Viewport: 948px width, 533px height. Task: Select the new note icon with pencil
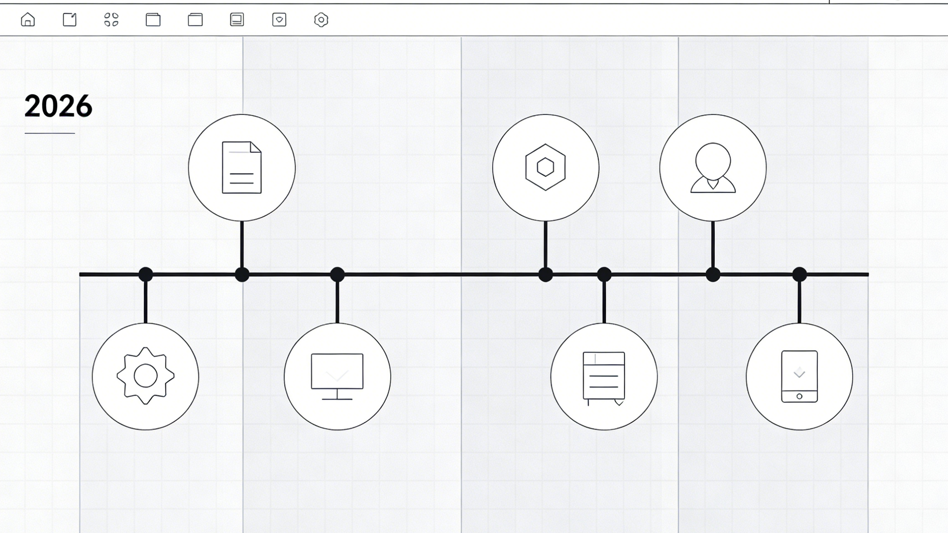click(70, 19)
